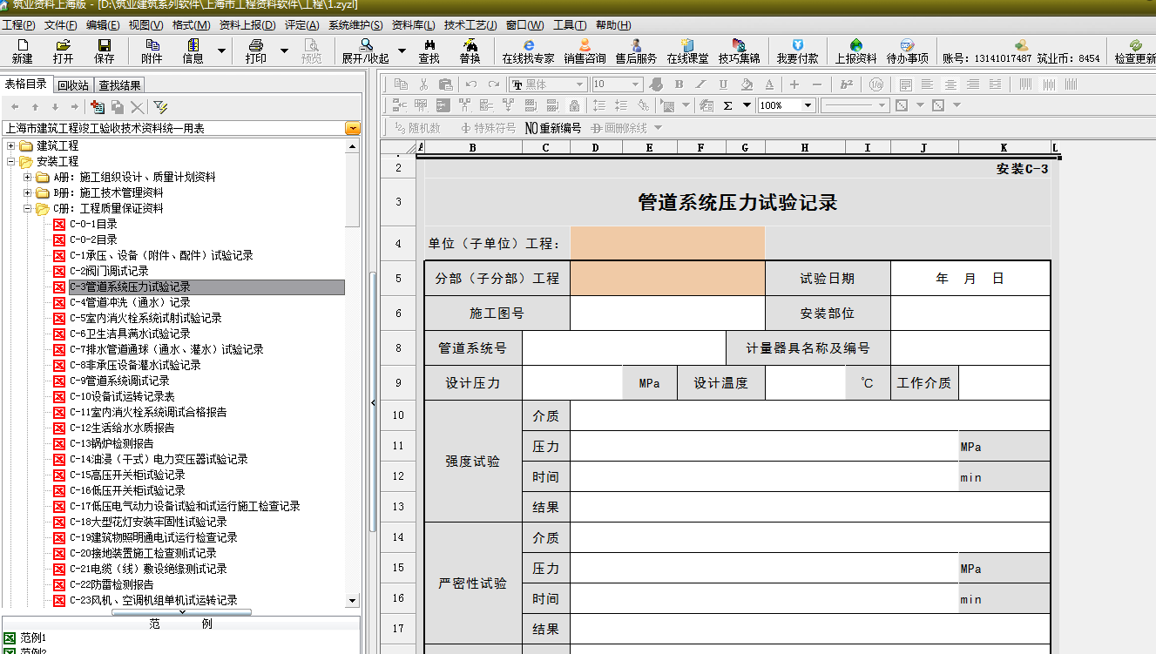
Task: Toggle bold text formatting
Action: pos(679,84)
